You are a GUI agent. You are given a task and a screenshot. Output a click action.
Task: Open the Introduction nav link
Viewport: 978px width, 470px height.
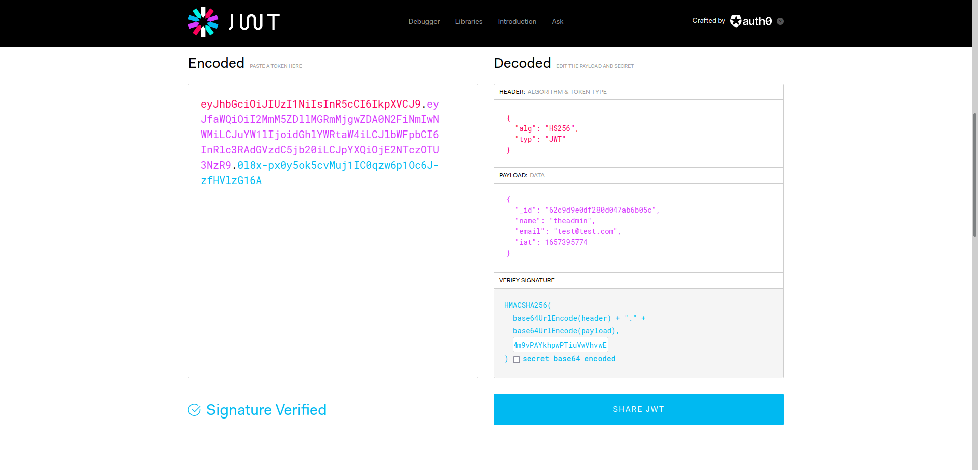pyautogui.click(x=517, y=21)
